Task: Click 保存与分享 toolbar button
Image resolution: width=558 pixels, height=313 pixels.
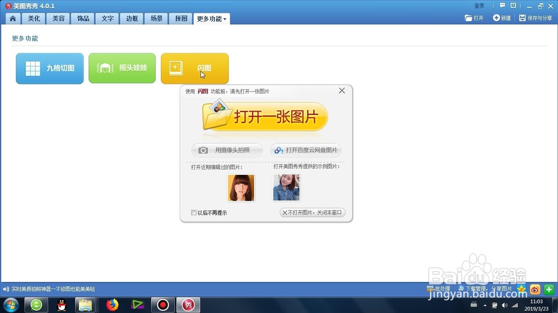Action: (536, 18)
